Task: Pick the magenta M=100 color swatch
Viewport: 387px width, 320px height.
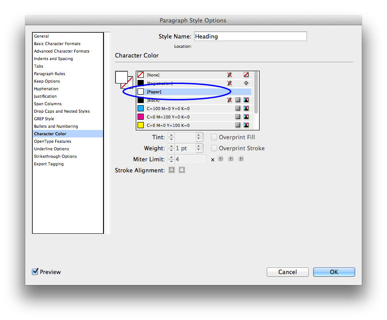Action: pyautogui.click(x=141, y=117)
